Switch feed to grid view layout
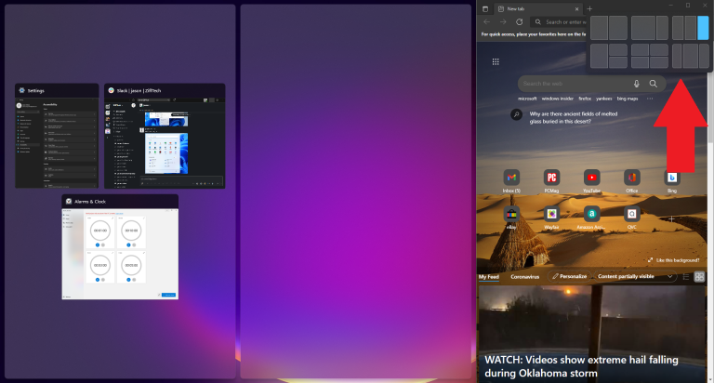Screen dimensions: 714x383 pyautogui.click(x=699, y=276)
